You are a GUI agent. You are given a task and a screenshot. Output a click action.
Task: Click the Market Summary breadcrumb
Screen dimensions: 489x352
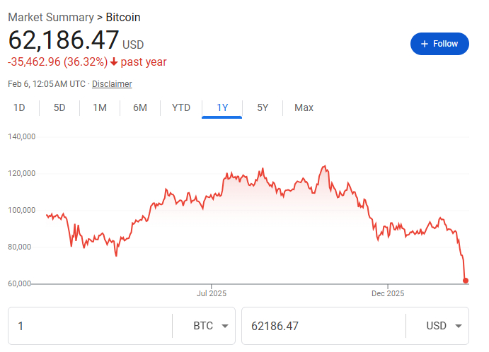[x=50, y=17]
